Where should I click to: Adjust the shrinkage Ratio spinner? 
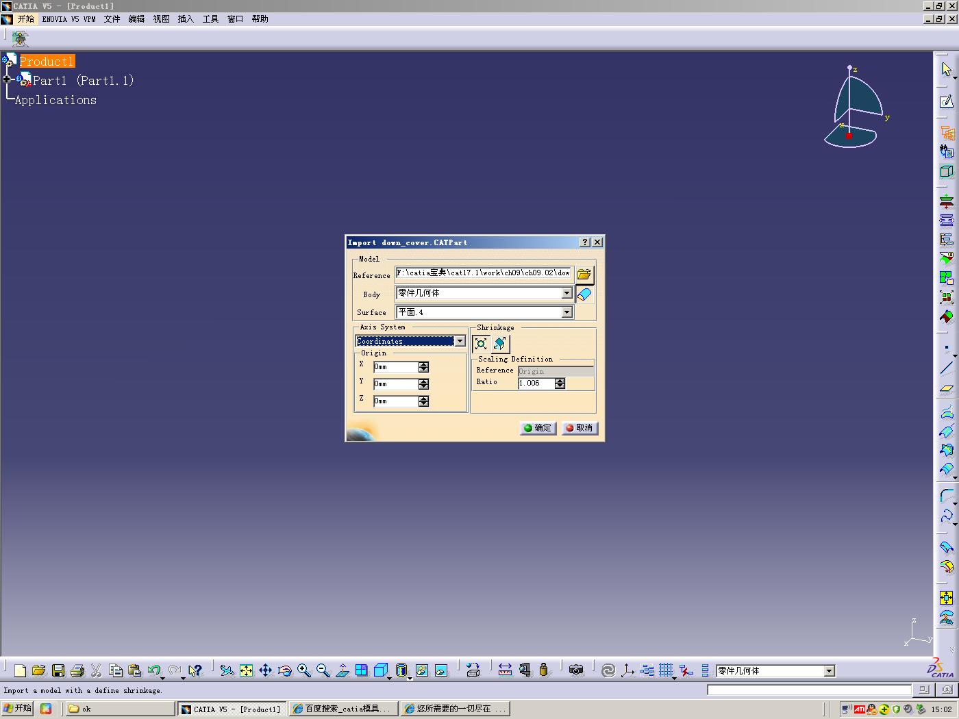coord(560,383)
